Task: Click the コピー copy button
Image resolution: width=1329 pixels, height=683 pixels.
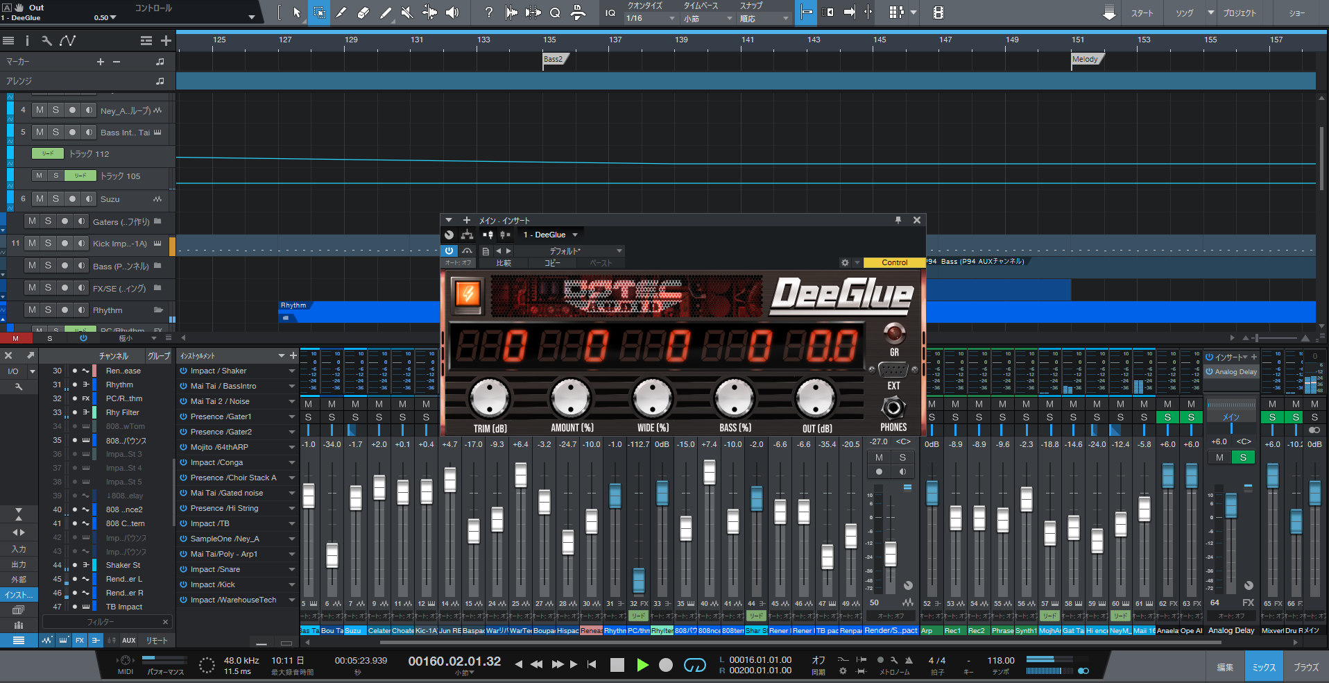Action: [552, 263]
